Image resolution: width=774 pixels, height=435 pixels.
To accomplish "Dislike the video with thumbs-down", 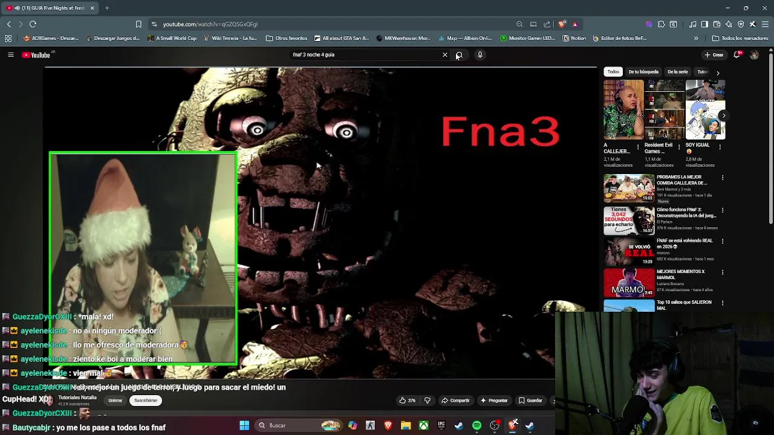I will 428,401.
